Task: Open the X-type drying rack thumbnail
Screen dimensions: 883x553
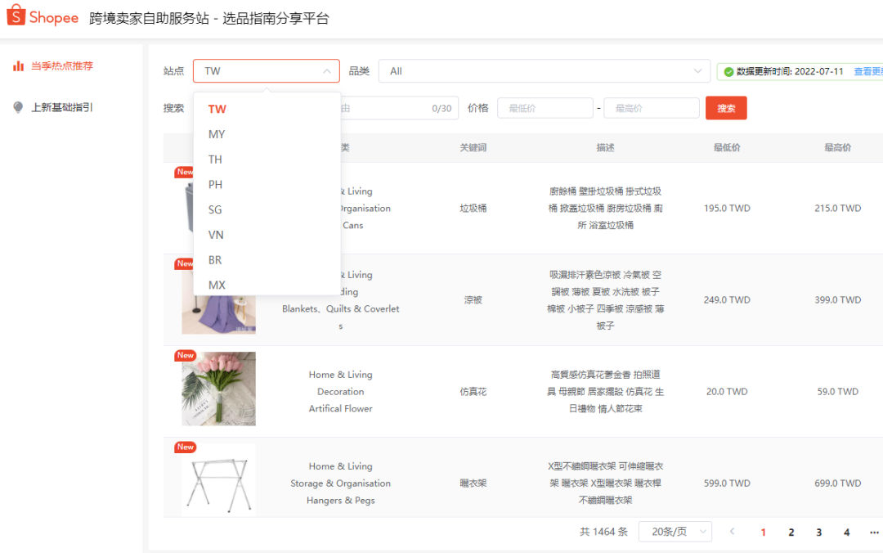Action: tap(218, 480)
